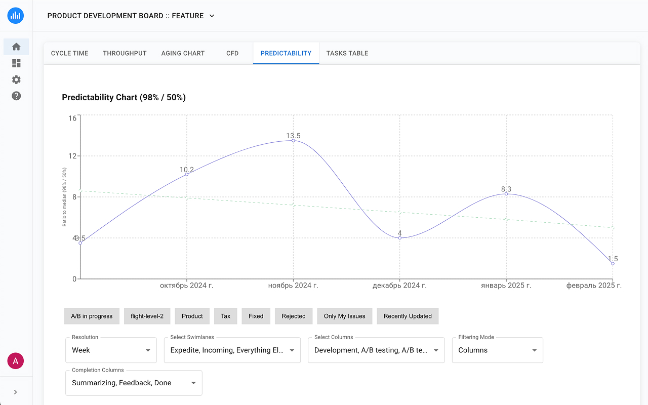The height and width of the screenshot is (405, 648).
Task: Open the Tasks Table tab
Action: tap(347, 53)
